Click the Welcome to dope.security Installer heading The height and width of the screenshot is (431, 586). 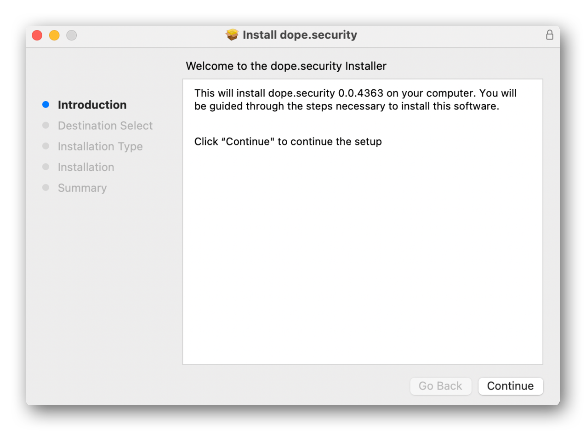pos(286,66)
